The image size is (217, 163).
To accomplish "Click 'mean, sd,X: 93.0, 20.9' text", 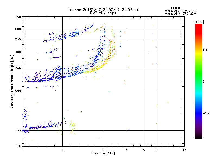I will point(180,14).
